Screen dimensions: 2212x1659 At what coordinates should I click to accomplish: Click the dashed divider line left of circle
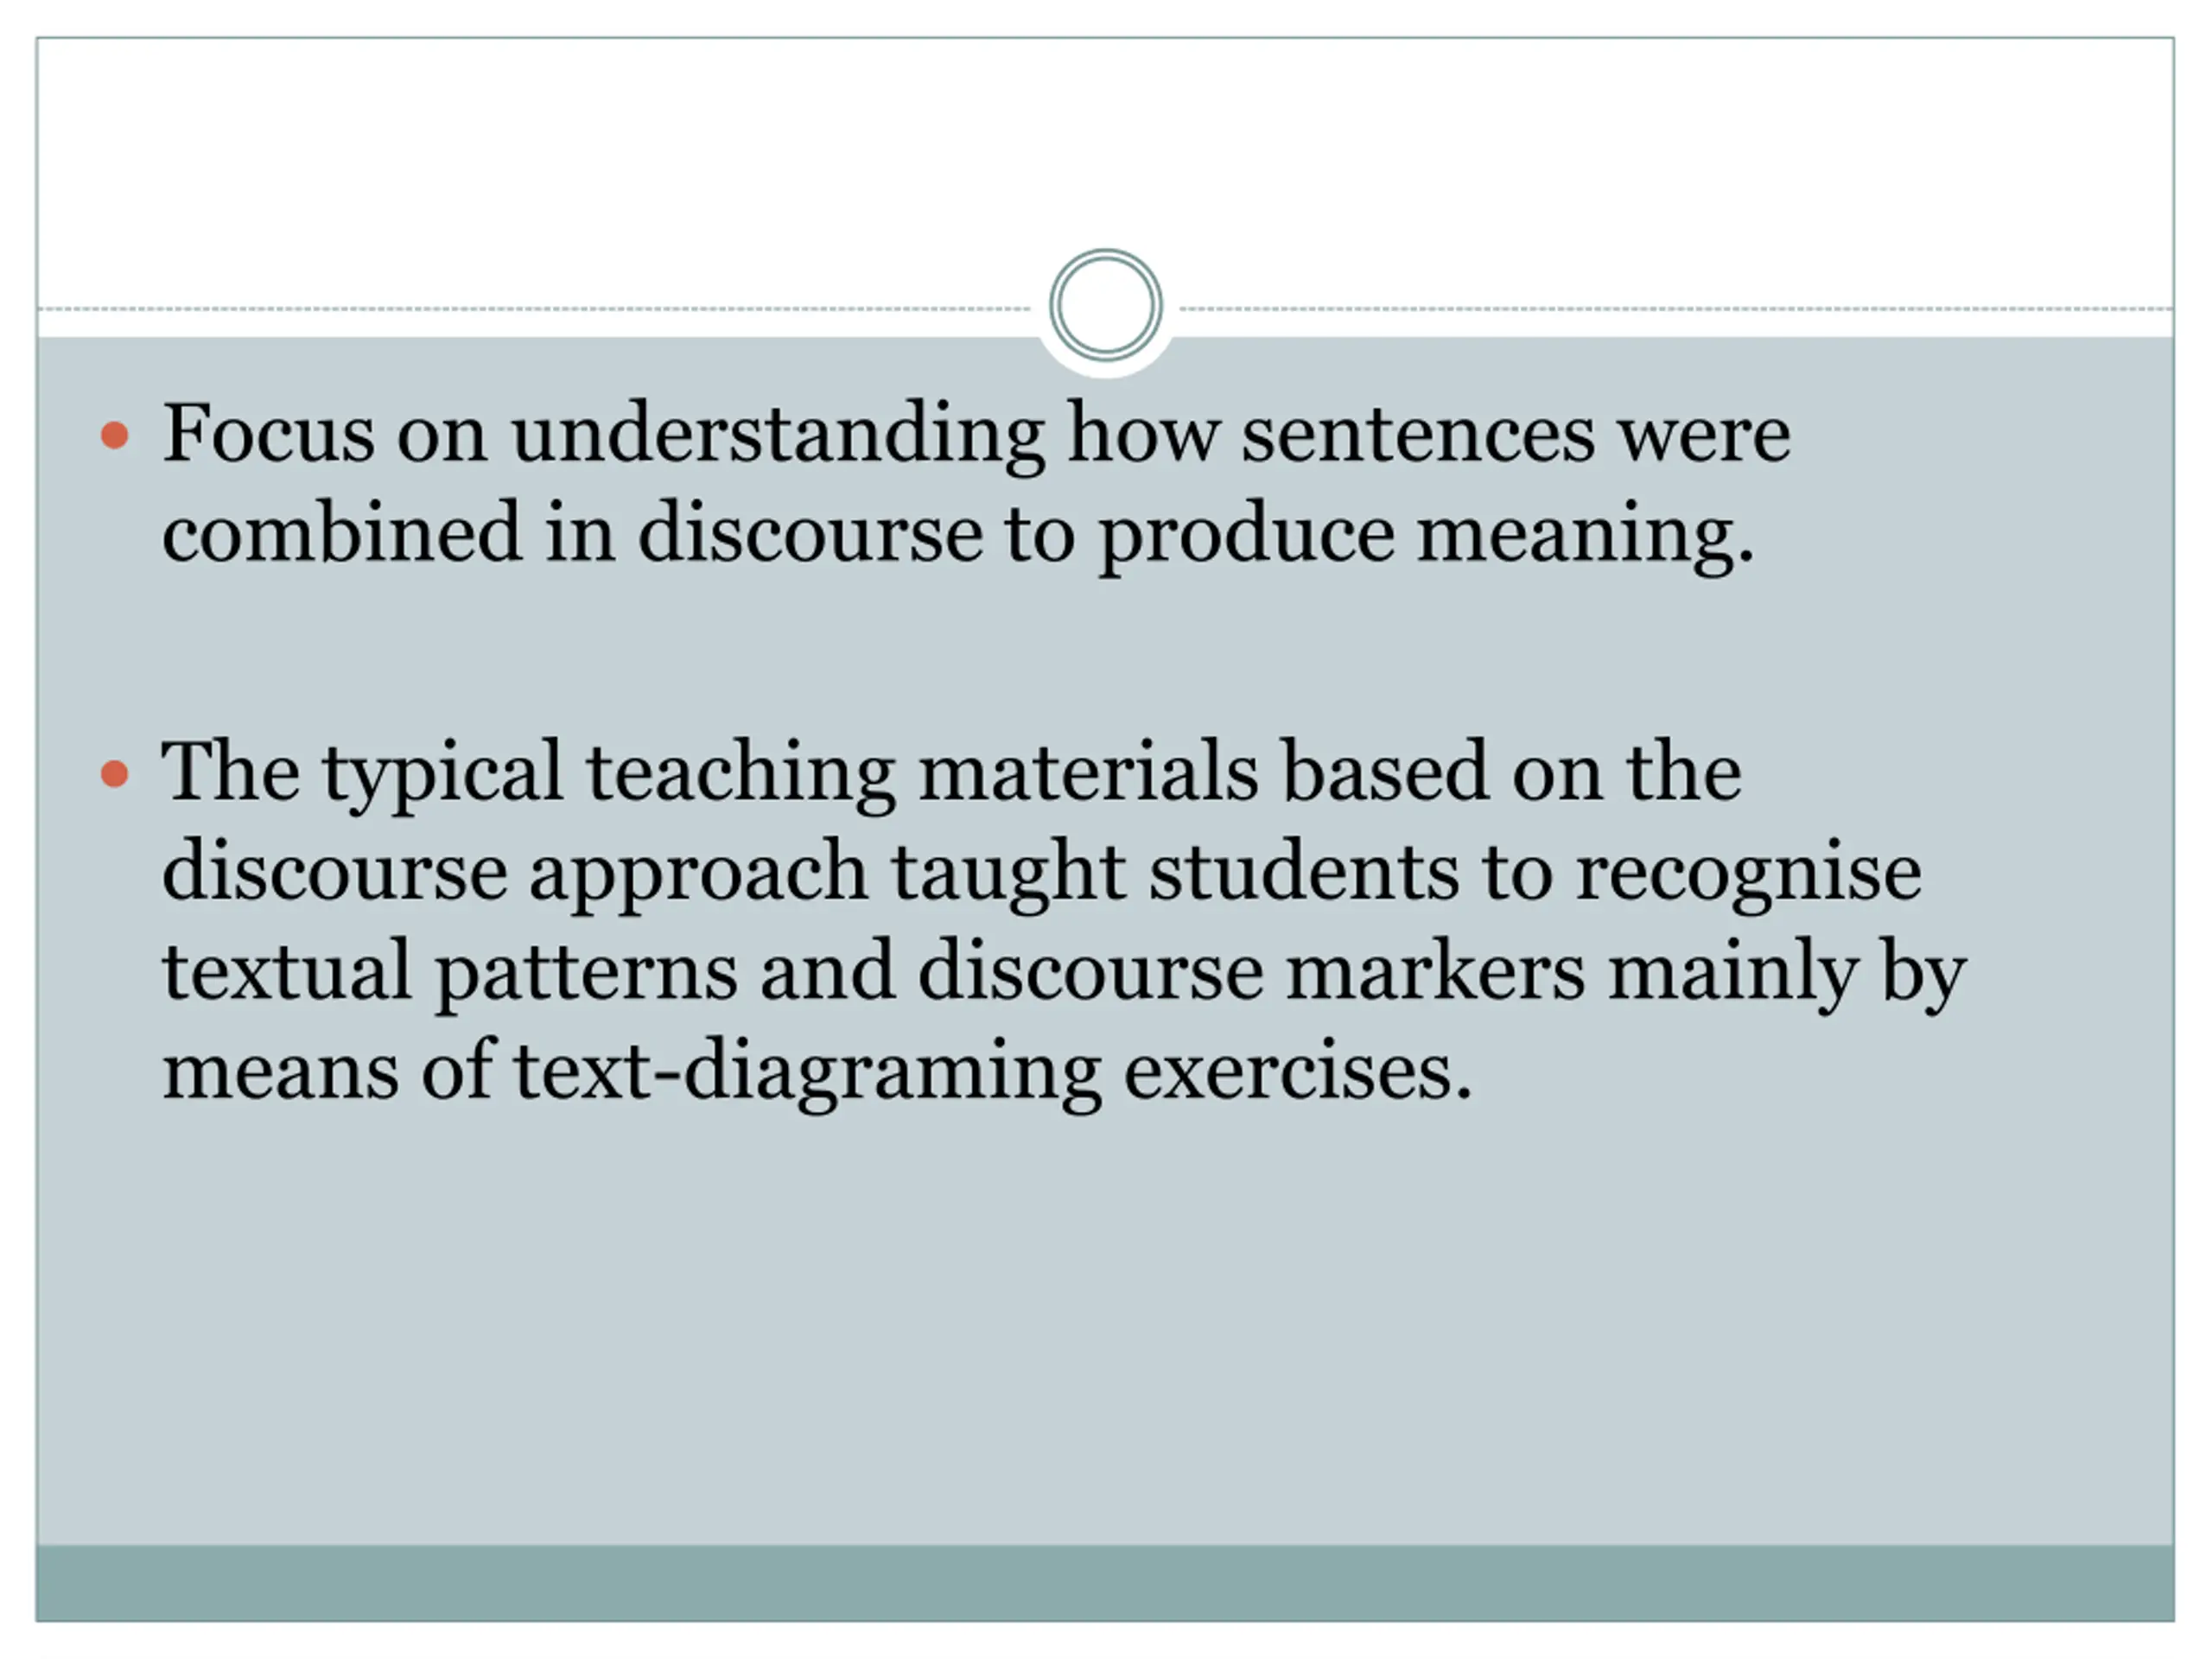click(x=535, y=309)
